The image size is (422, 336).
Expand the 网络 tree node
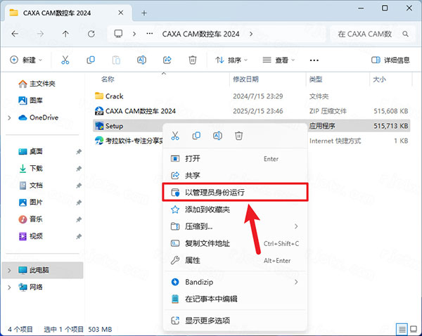(x=9, y=287)
